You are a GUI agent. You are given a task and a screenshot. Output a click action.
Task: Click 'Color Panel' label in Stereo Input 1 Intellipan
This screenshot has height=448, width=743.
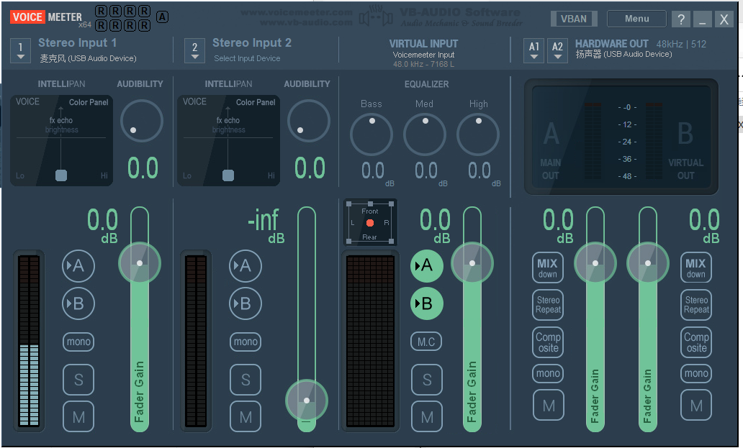(x=89, y=102)
